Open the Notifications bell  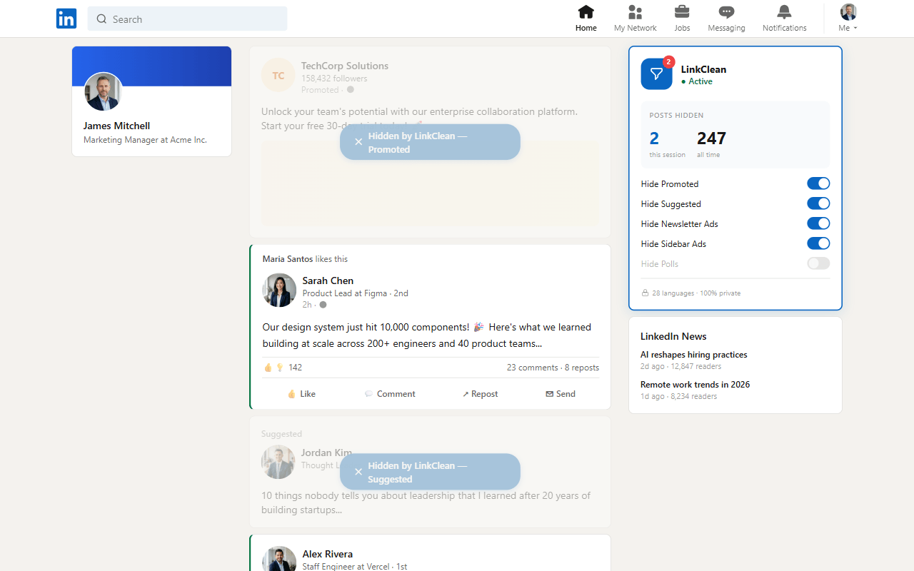784,19
